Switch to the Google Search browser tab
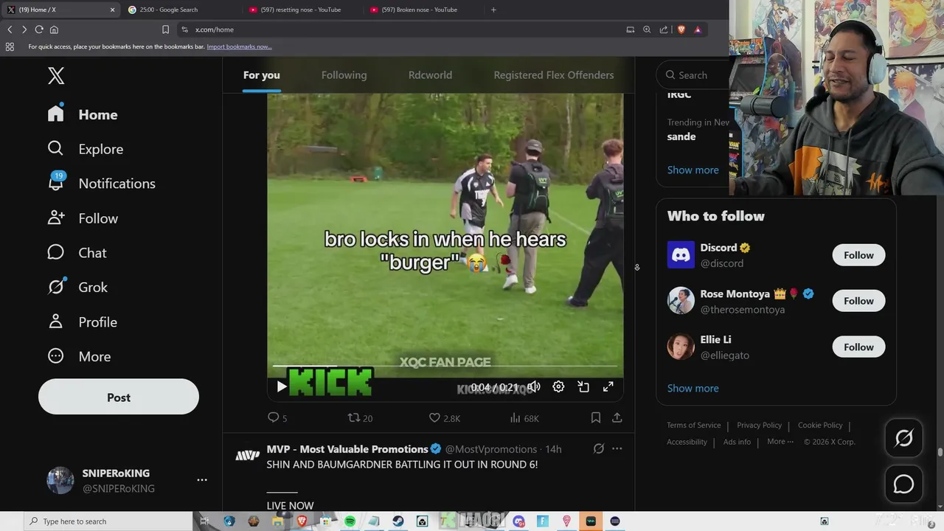Screen dimensions: 944x531 181,10
